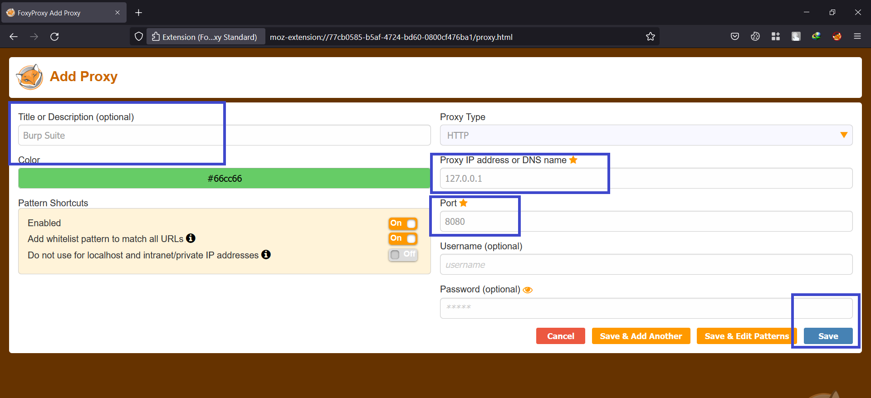
Task: Click the cookie extension icon
Action: (755, 37)
